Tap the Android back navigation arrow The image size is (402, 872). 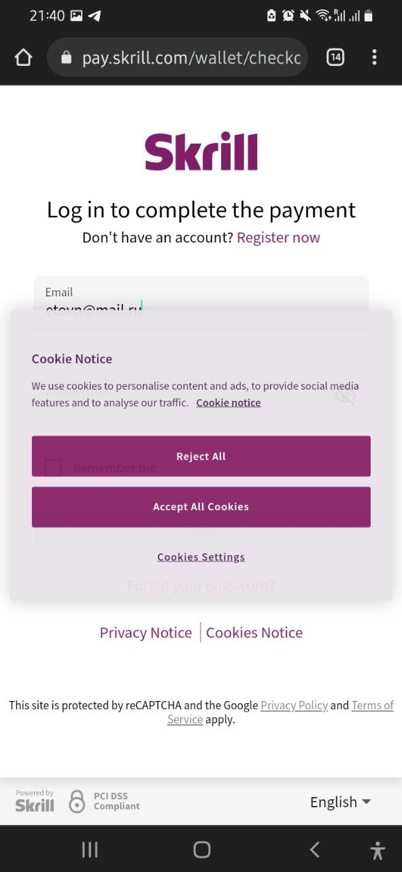tap(314, 850)
